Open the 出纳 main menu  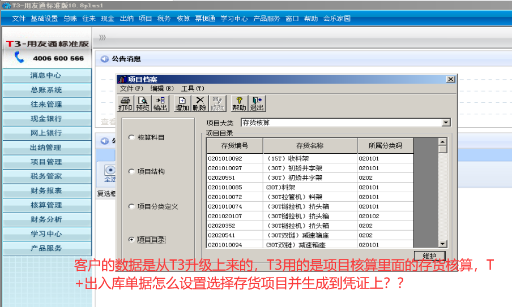[127, 19]
